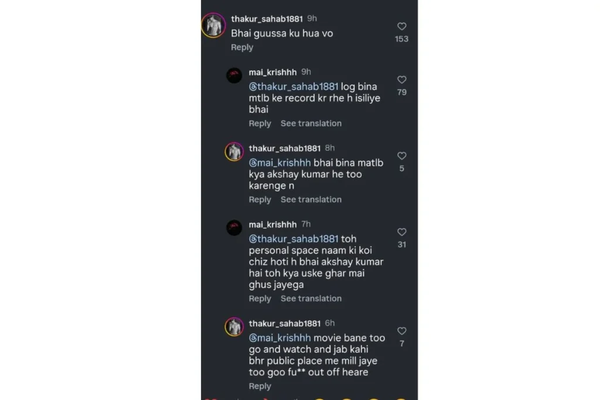
Task: See translation of the "log bina mtlb" reply
Action: [311, 124]
